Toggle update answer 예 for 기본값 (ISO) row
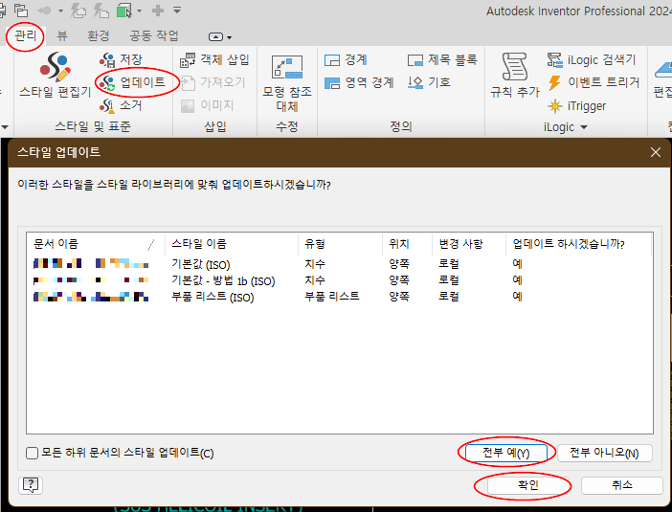The width and height of the screenshot is (672, 512). click(517, 264)
